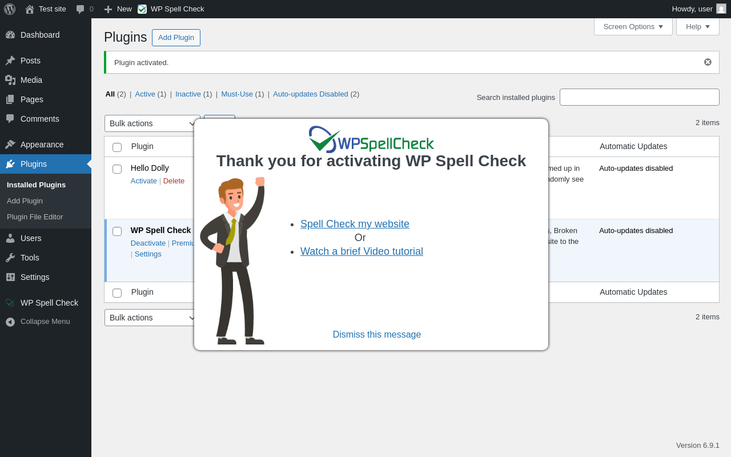Click the Pages icon in sidebar
The width and height of the screenshot is (731, 457).
pos(10,99)
